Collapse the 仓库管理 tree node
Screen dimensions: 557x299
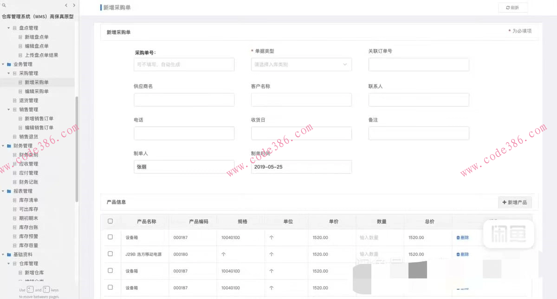9,264
